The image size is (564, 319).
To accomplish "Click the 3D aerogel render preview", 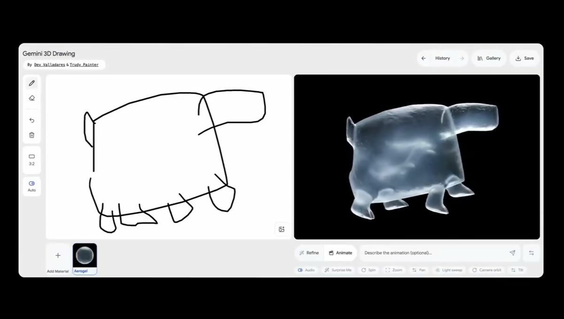I will [417, 157].
